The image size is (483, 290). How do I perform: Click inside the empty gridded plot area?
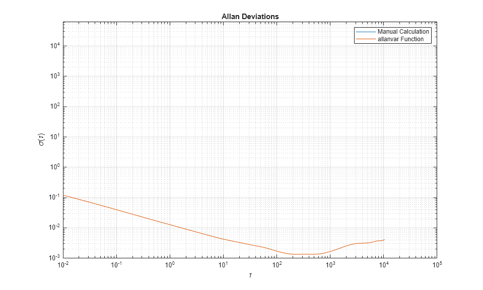click(x=227, y=126)
